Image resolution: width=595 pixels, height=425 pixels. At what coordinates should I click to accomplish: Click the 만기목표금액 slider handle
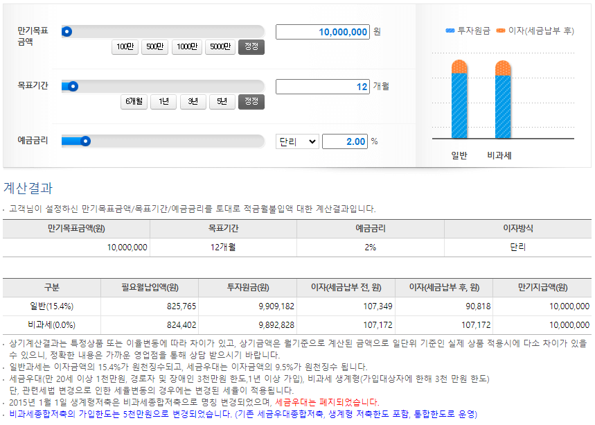click(67, 31)
